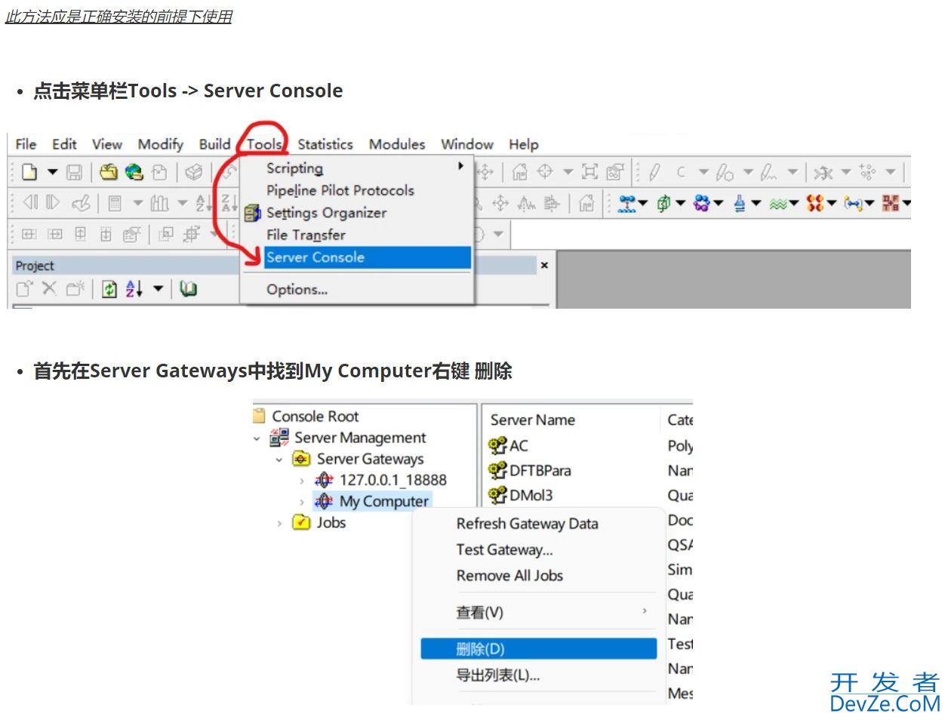Click Test Gateway... in context menu
948x720 pixels.
(504, 550)
